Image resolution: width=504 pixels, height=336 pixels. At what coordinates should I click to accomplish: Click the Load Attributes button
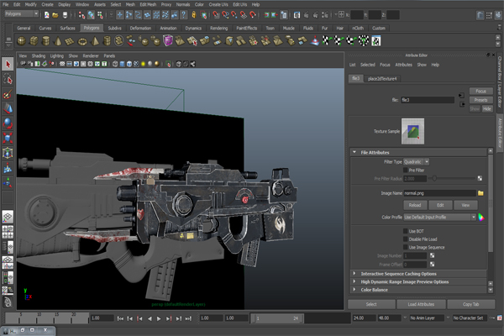(421, 304)
